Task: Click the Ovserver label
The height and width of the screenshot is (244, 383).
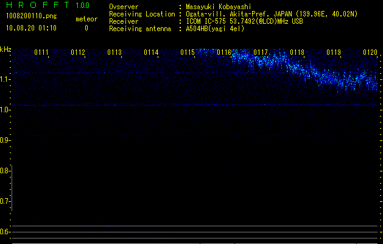Action: point(124,7)
